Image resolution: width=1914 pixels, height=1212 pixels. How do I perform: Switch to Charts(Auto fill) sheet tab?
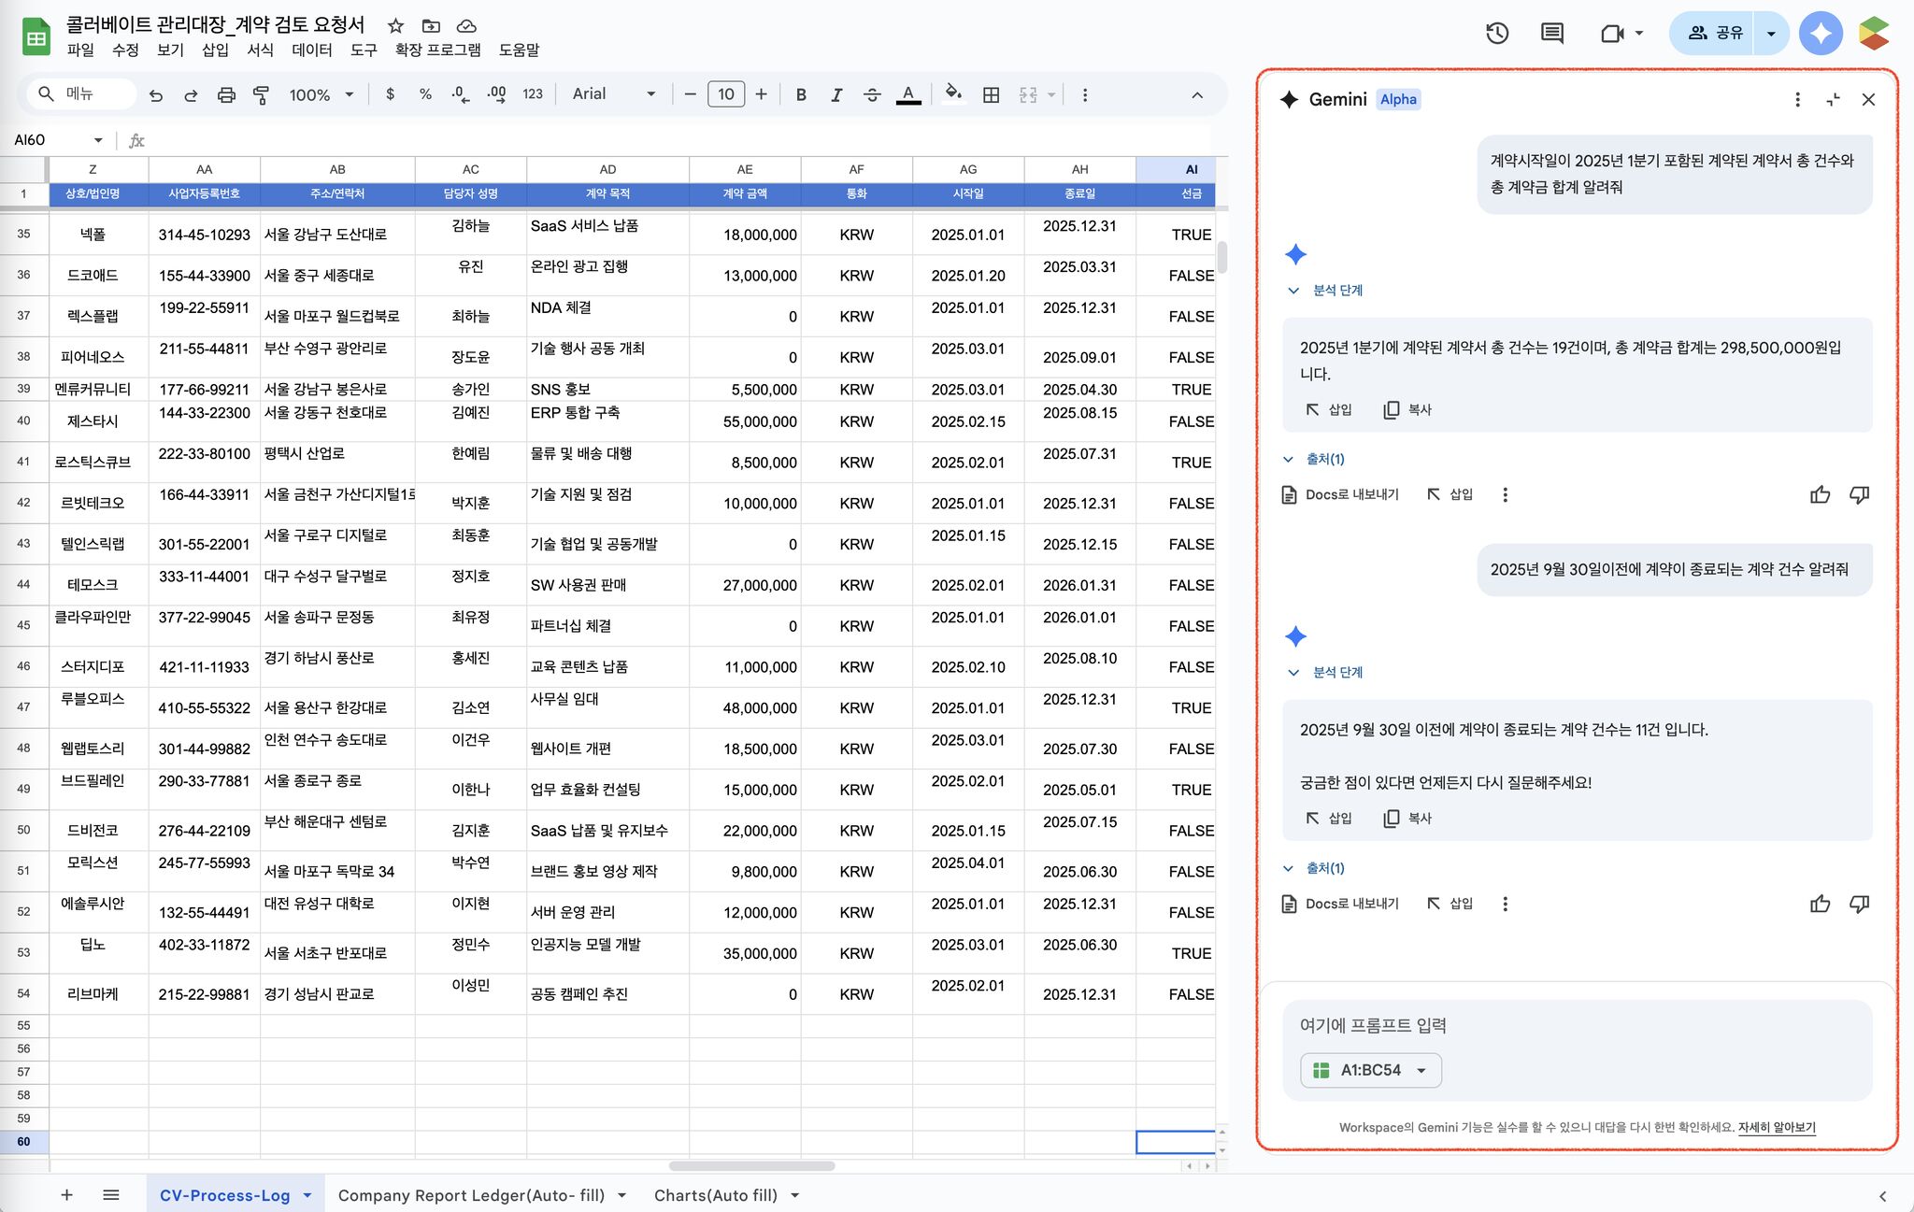pyautogui.click(x=716, y=1195)
